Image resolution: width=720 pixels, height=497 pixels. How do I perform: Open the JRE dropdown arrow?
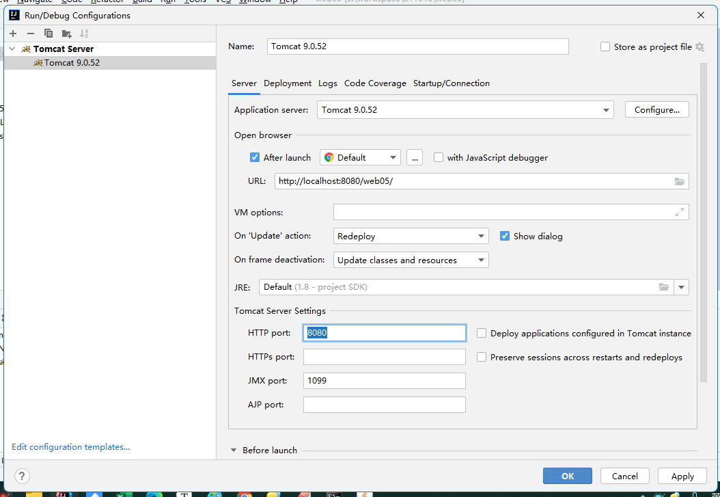[x=682, y=287]
